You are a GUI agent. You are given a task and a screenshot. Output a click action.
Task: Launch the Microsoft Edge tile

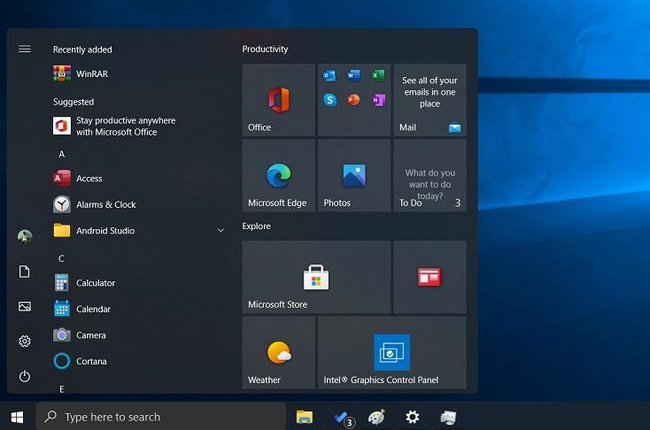click(x=279, y=175)
